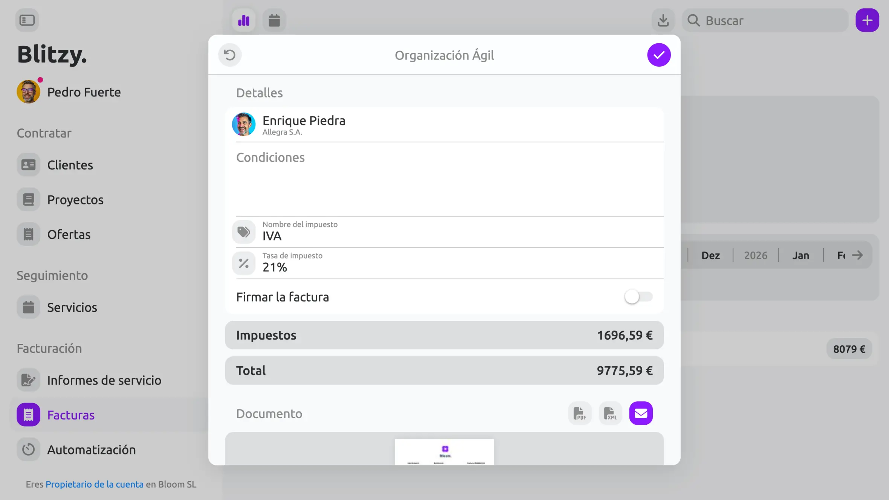Screen dimensions: 889x500
Task: Click the purple plus add button
Action: coord(867,20)
